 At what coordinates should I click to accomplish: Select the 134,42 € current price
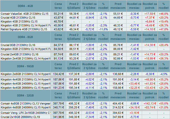point(58,74)
